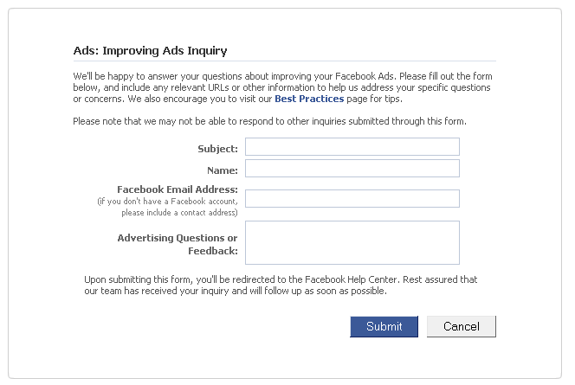Click the Advertising Questions or Feedback textarea
This screenshot has width=575, height=385.
click(352, 242)
